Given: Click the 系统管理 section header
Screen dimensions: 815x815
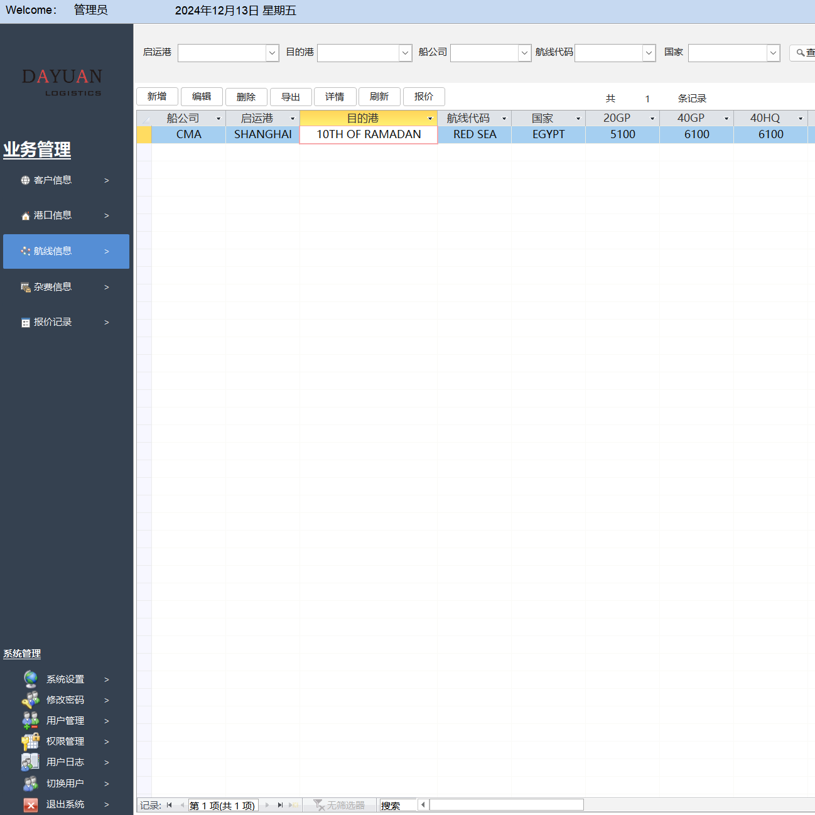Looking at the screenshot, I should [x=21, y=653].
